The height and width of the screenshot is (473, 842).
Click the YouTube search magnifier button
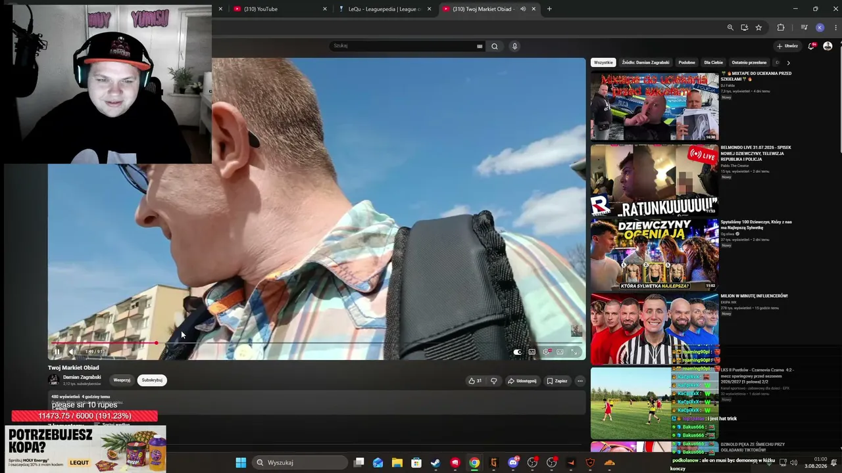tap(495, 46)
